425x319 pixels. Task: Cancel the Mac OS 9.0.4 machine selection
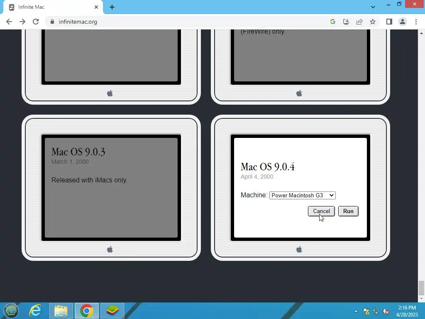pos(321,211)
